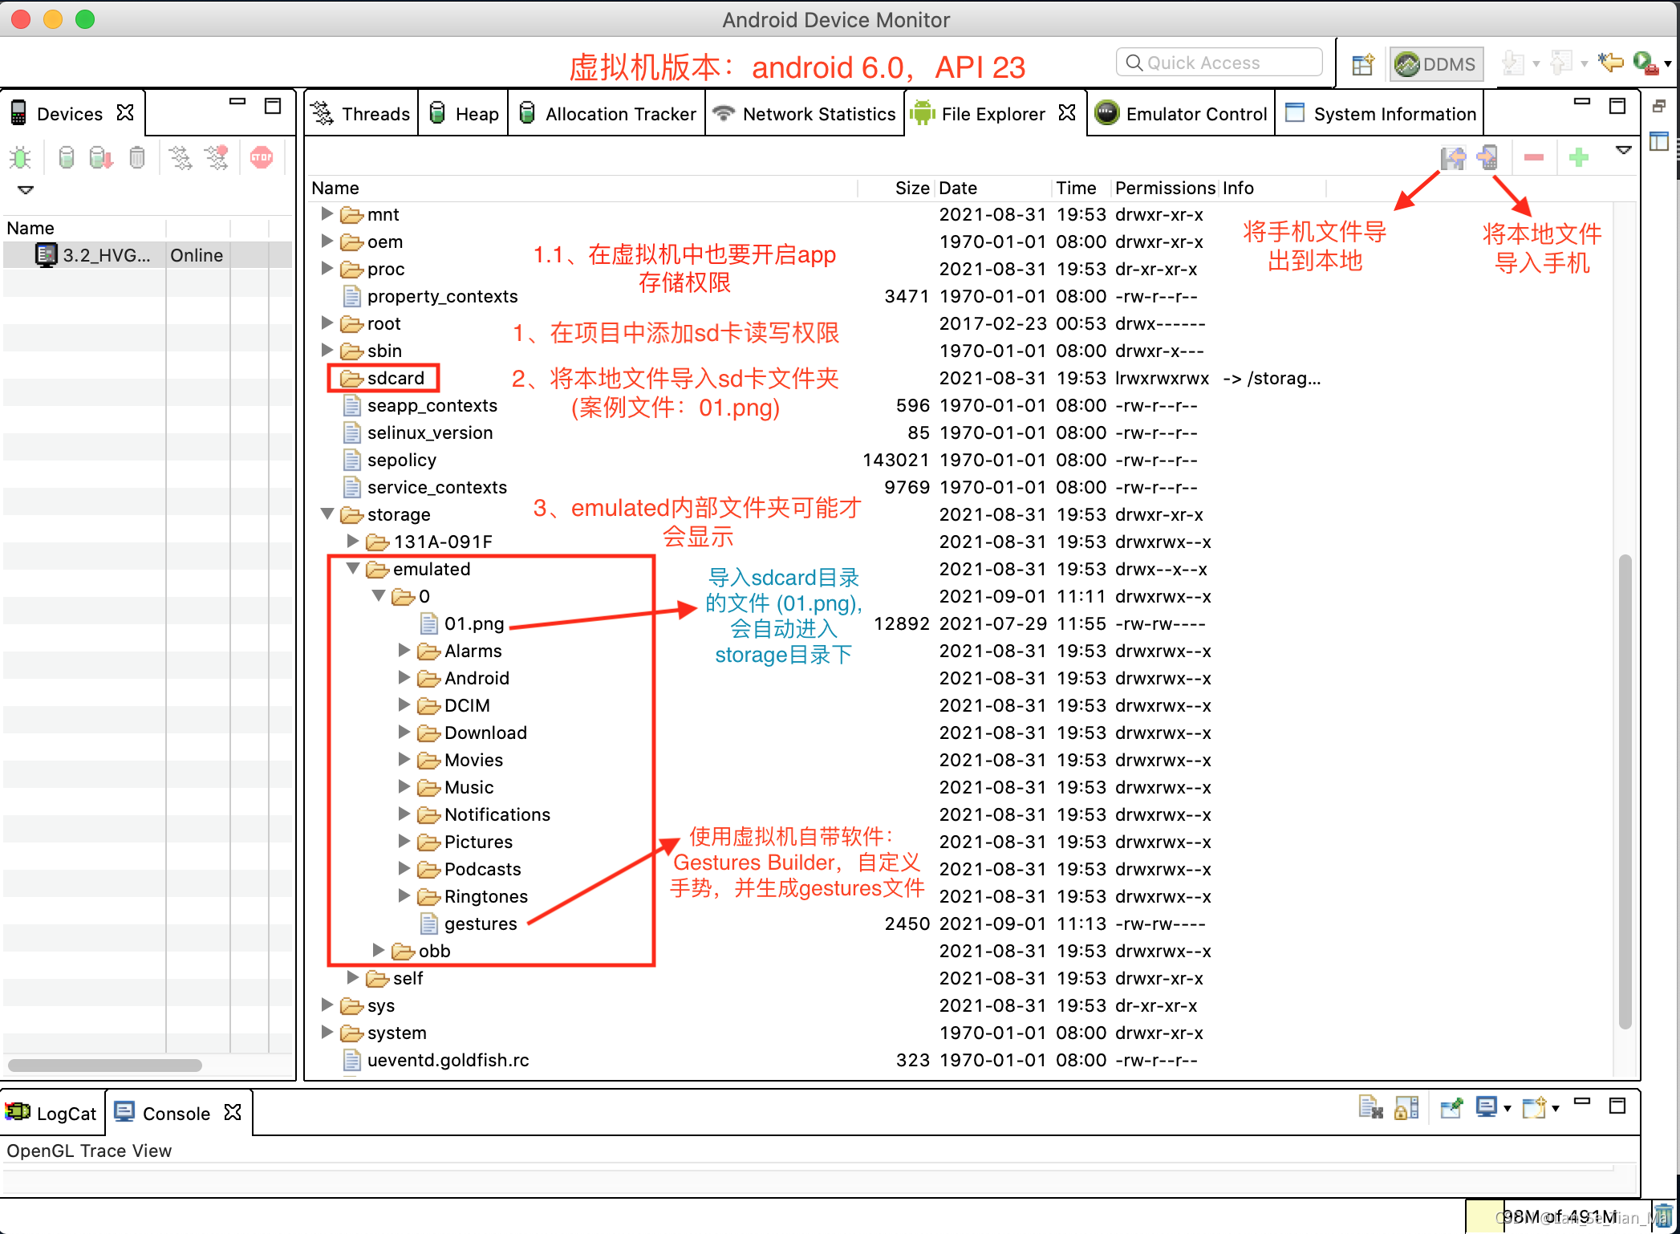Switch to the Network Statistics tab
The width and height of the screenshot is (1680, 1234).
tap(805, 113)
